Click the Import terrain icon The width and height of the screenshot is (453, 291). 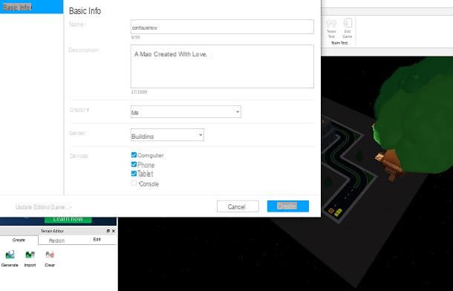30,255
